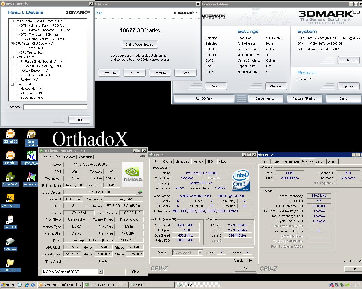The image size is (362, 289).
Task: Click Change... under Settings
Action: (x=277, y=86)
